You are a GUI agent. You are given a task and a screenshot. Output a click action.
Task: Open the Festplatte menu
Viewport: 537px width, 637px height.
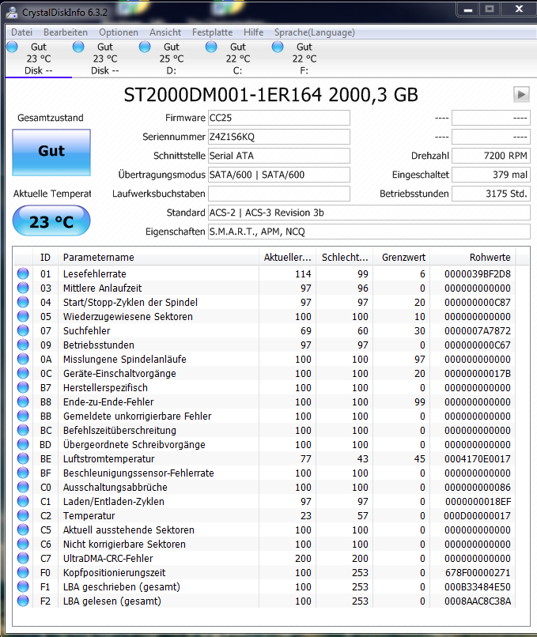(212, 32)
